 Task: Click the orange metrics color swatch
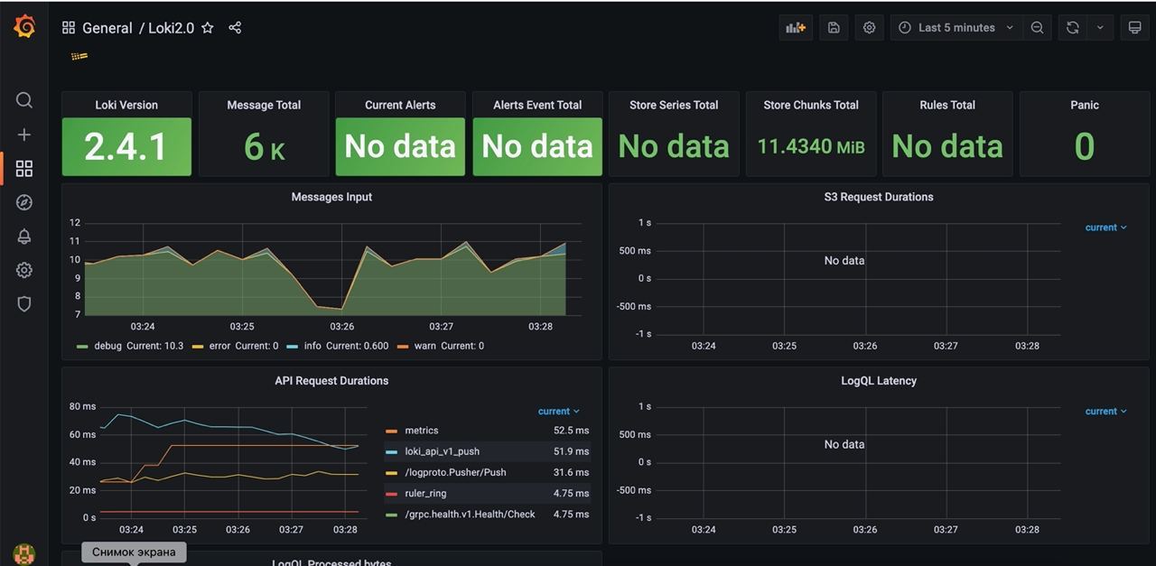(x=391, y=431)
